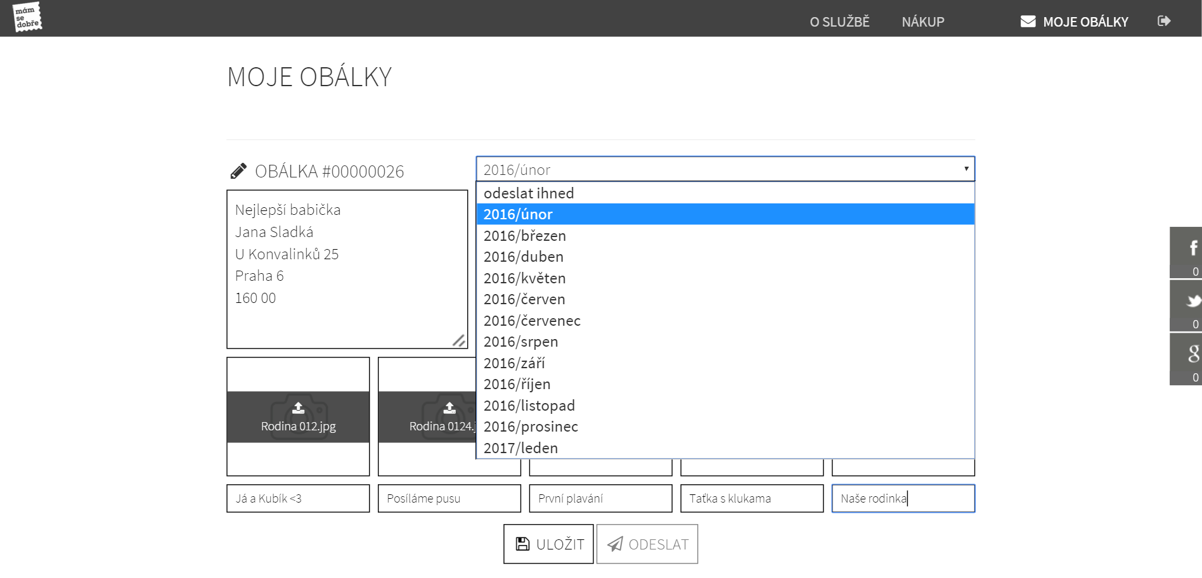
Task: Select 'odeslat ihned' option
Action: click(x=529, y=193)
